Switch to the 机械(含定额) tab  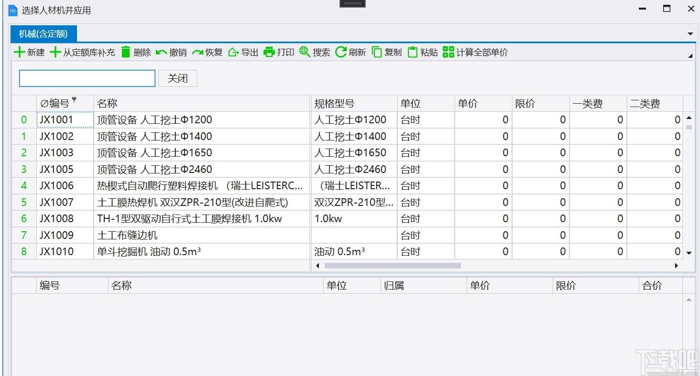click(43, 33)
